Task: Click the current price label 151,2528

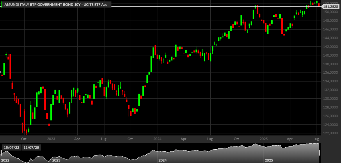Action: click(x=330, y=6)
